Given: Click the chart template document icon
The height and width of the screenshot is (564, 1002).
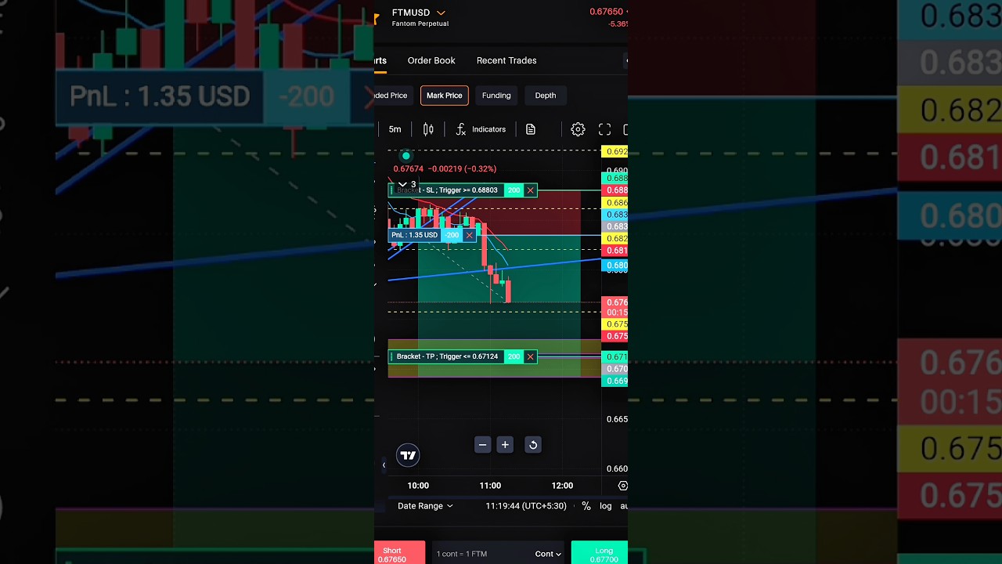Looking at the screenshot, I should tap(531, 129).
